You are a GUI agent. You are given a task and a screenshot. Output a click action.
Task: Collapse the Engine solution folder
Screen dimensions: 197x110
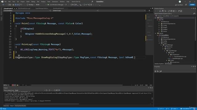coord(155,18)
